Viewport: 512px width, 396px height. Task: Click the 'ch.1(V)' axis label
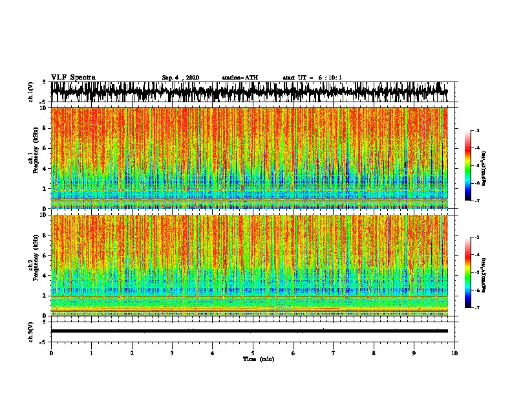[31, 92]
